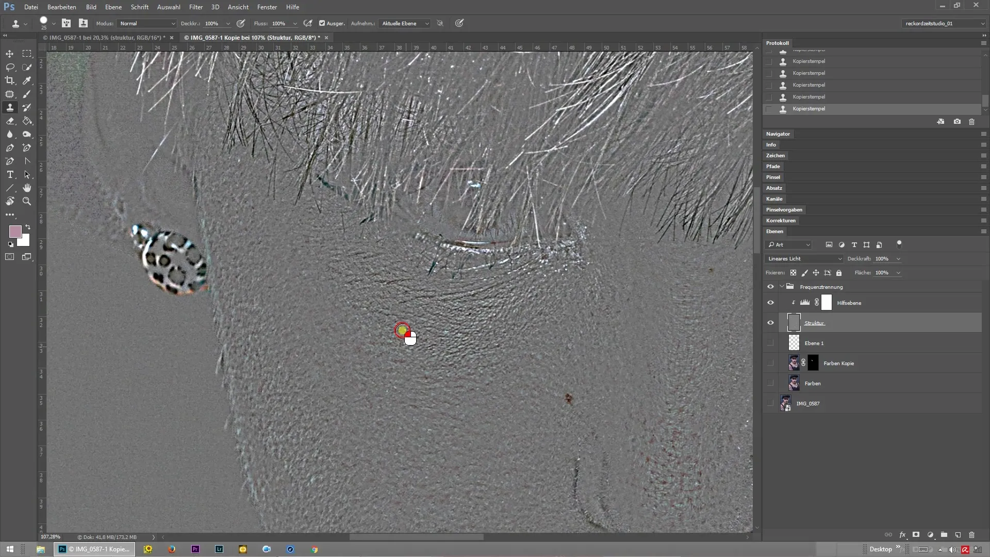Show the Farben layer
The height and width of the screenshot is (557, 990).
click(x=770, y=383)
